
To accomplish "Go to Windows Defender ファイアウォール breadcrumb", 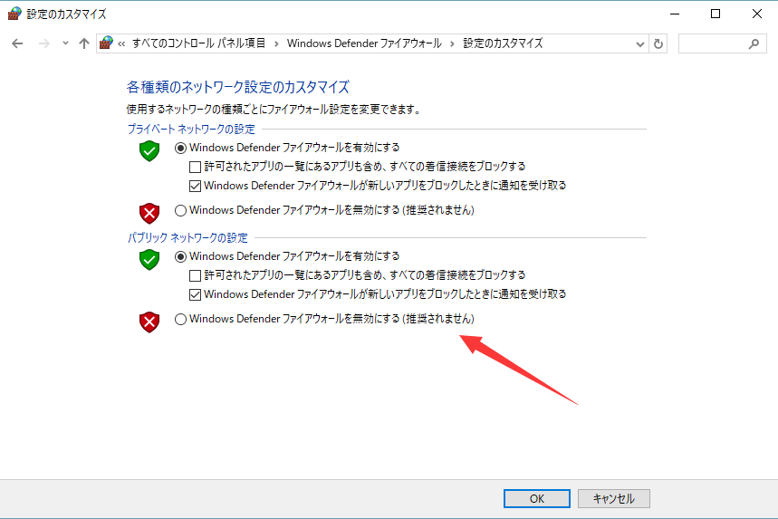I will click(364, 43).
